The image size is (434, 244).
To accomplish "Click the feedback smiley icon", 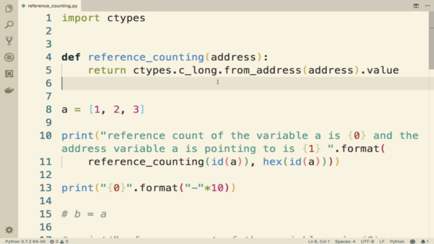I will pyautogui.click(x=412, y=241).
